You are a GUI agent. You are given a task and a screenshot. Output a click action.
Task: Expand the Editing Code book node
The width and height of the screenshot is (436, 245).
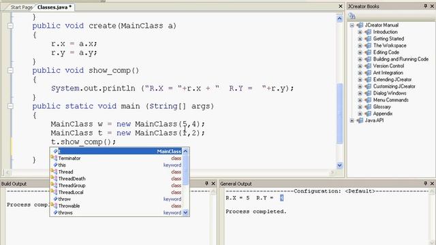pyautogui.click(x=360, y=52)
